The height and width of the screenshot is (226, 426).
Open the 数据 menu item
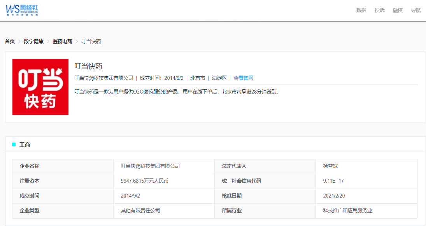click(361, 11)
